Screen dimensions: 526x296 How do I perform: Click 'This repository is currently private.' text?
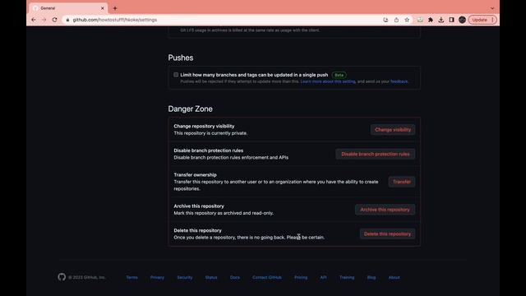point(210,133)
